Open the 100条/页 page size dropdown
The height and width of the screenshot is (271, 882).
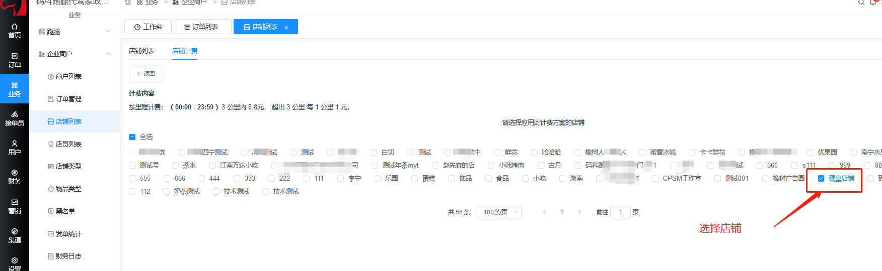pyautogui.click(x=499, y=212)
